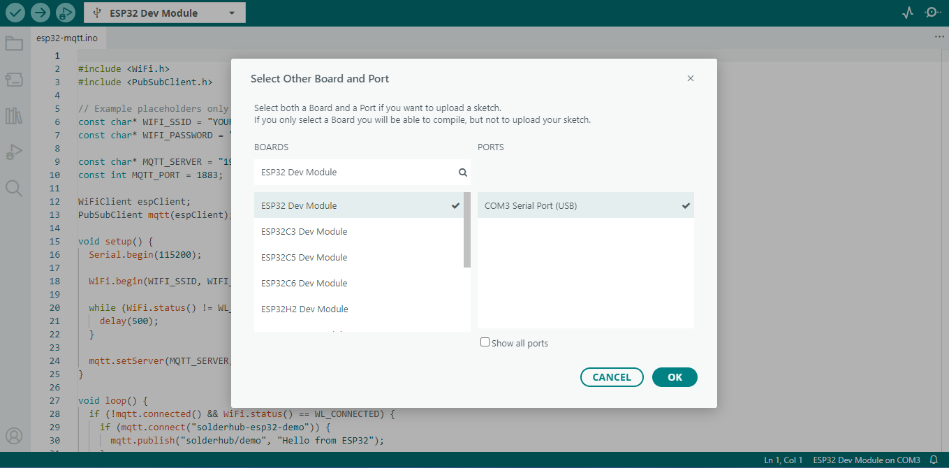Open the Serial Monitor icon
Image resolution: width=949 pixels, height=468 pixels.
click(x=933, y=13)
